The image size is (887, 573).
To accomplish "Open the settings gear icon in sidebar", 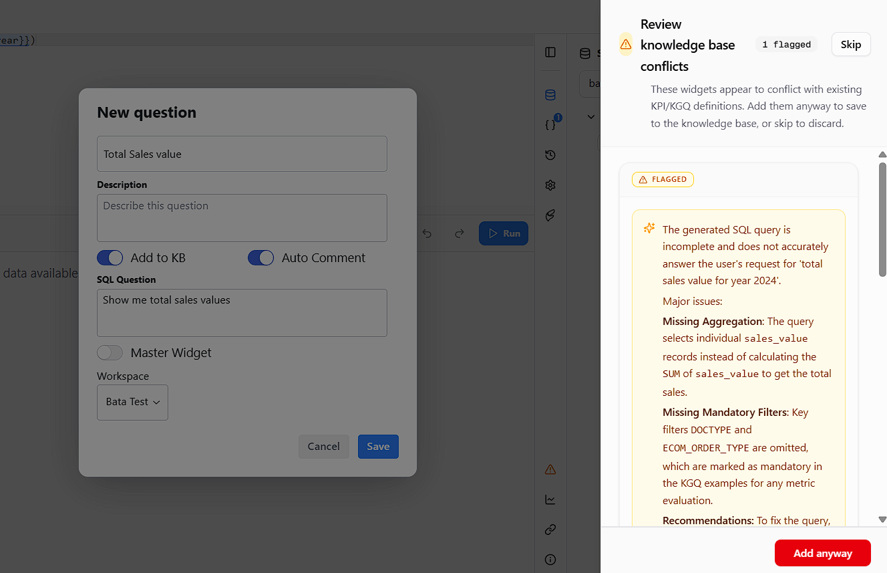I will point(550,185).
